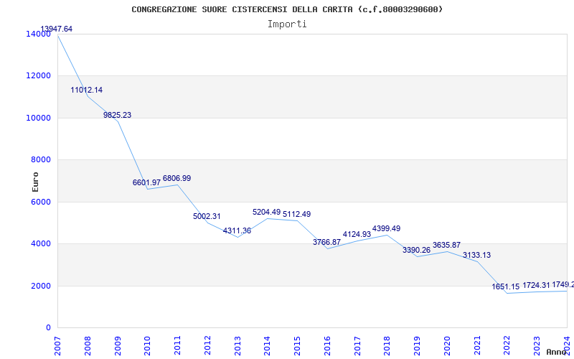574x359 pixels.
Task: Select data label 3766.87
Action: tap(326, 242)
